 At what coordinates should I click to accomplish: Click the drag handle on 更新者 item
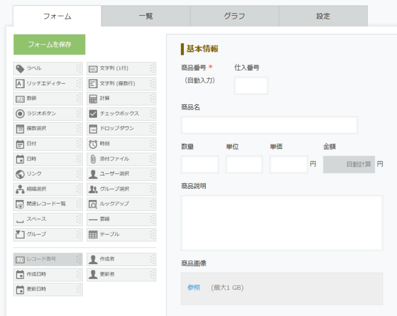coord(152,275)
